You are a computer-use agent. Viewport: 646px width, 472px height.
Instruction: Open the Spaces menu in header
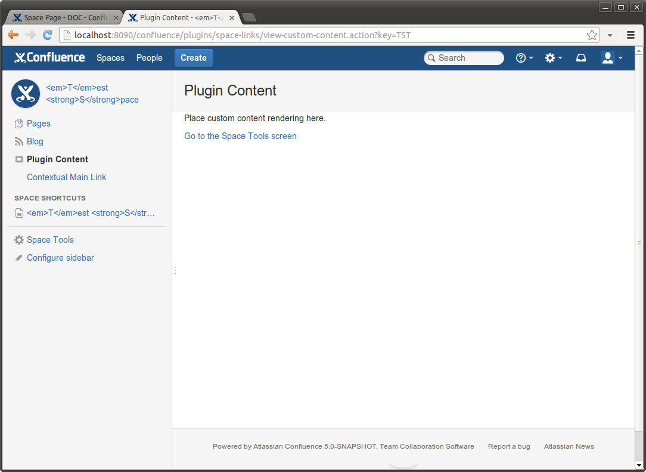[x=110, y=58]
